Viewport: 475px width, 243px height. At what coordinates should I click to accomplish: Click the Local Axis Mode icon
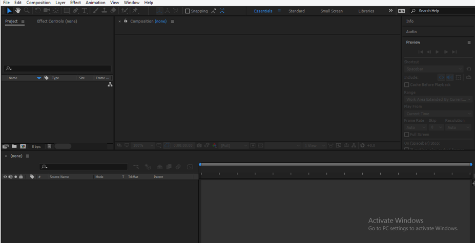[159, 11]
